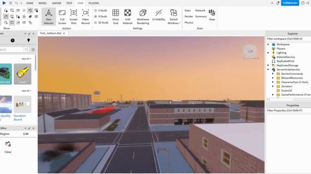Screen dimensions: 311x174
Task: Click See All above LIGHT category
Action: (26, 59)
